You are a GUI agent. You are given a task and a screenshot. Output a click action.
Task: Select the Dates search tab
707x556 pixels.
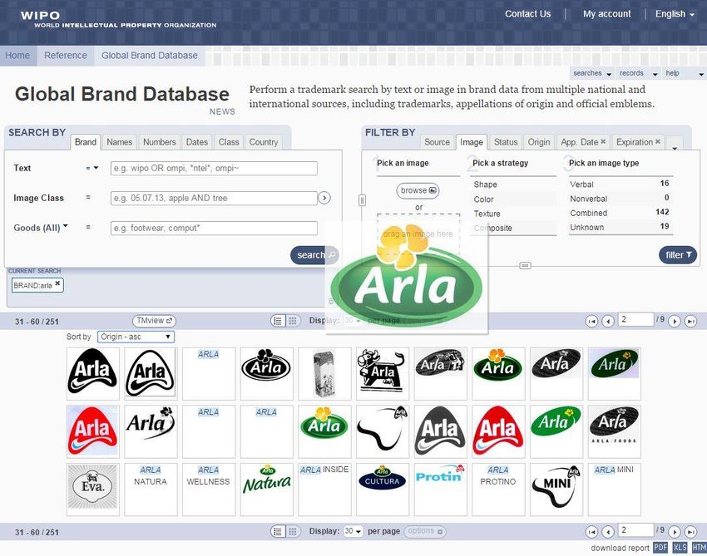[x=197, y=142]
